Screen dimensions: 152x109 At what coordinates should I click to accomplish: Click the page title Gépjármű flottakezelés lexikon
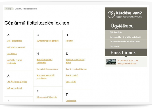(37, 23)
